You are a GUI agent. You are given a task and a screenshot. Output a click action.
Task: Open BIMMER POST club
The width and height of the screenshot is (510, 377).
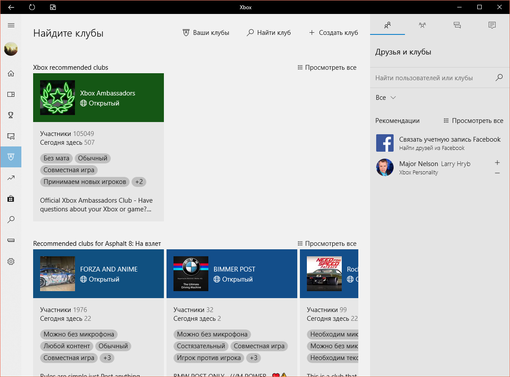point(232,274)
